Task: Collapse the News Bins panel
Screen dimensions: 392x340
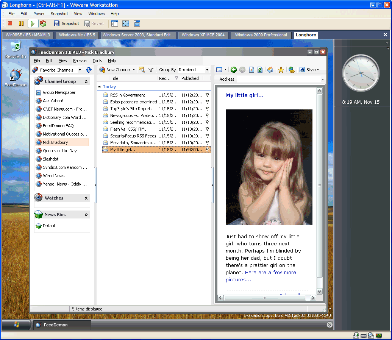Action: point(86,215)
